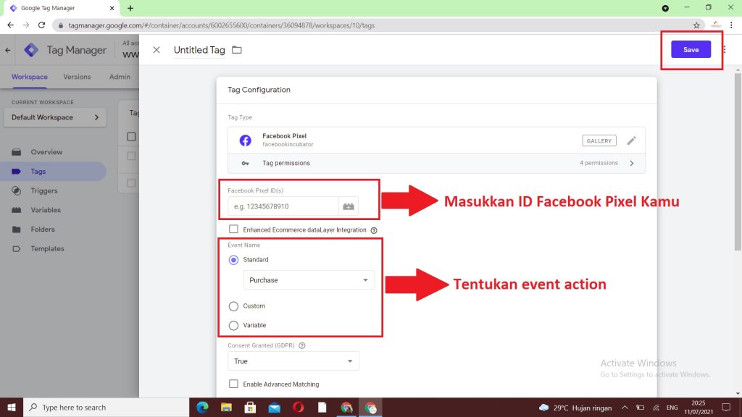Click the folder icon next to Untitled Tag
The image size is (742, 417).
(237, 49)
